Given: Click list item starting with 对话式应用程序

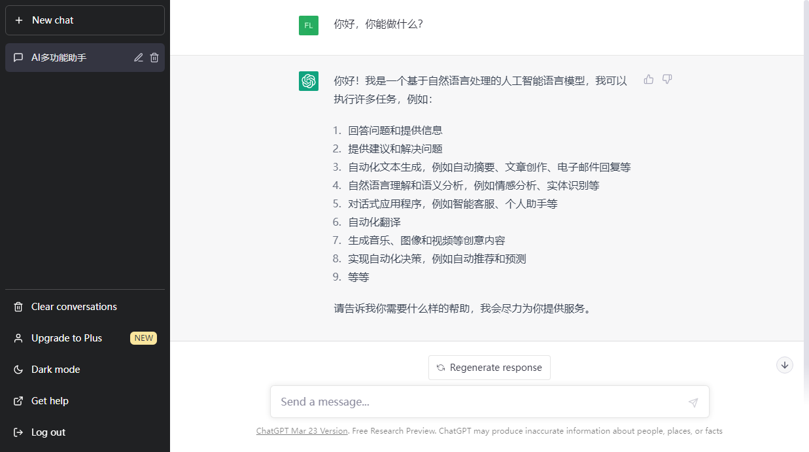Looking at the screenshot, I should pyautogui.click(x=453, y=204).
